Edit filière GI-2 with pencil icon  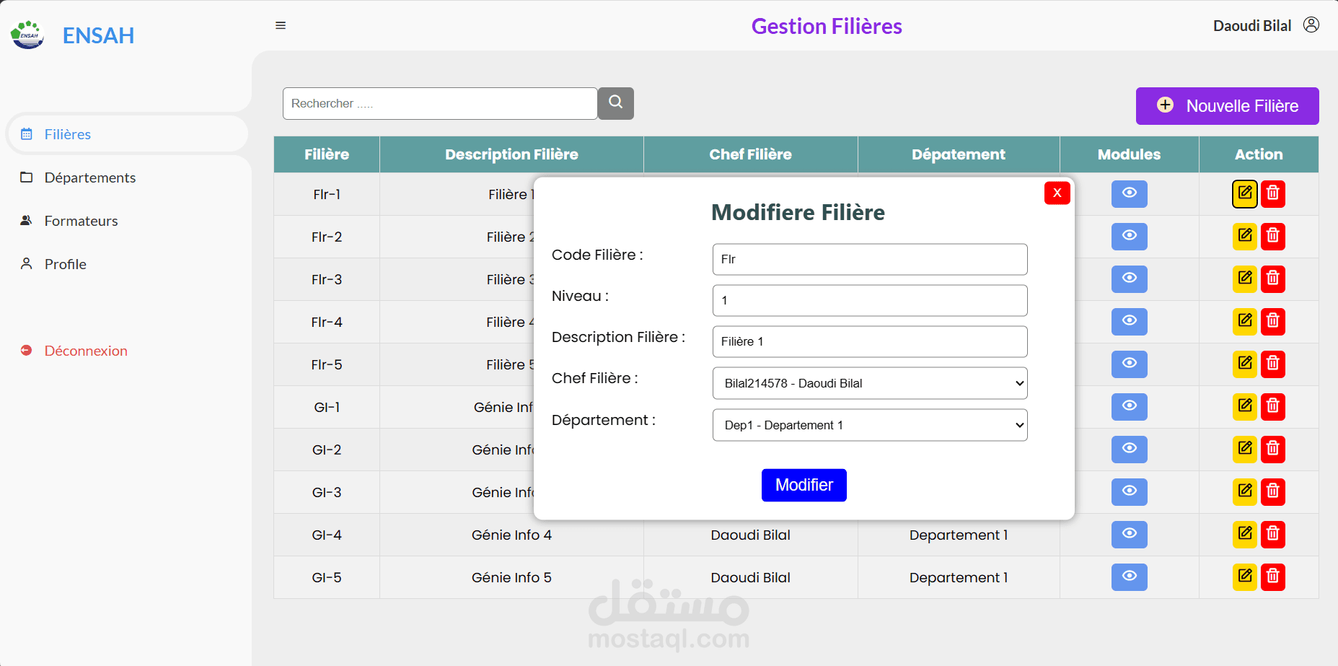[1245, 449]
